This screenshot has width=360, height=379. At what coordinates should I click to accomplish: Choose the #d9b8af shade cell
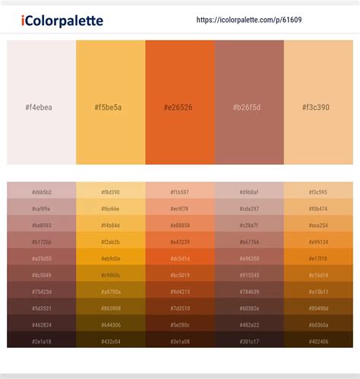click(x=249, y=190)
